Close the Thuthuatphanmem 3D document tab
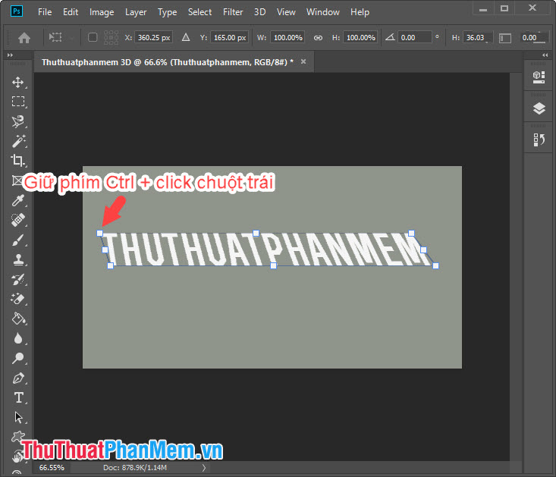Viewport: 556px width, 477px height. click(x=303, y=61)
